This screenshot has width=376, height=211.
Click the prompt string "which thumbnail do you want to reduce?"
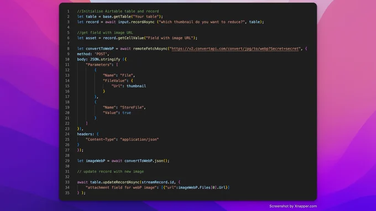pos(202,22)
